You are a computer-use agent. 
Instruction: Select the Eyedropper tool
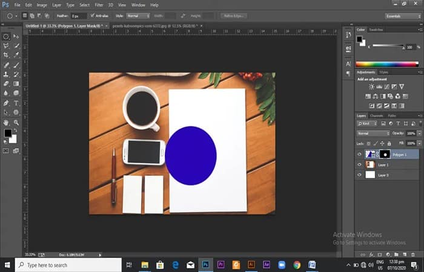pos(16,55)
